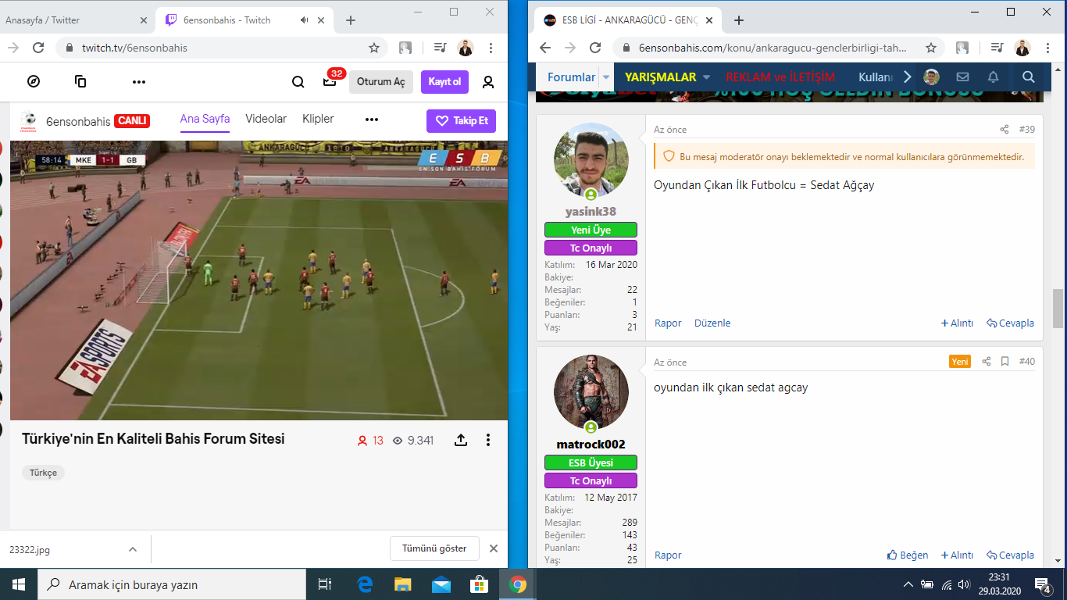The width and height of the screenshot is (1067, 600).
Task: Open the Windows Start menu
Action: tap(19, 584)
